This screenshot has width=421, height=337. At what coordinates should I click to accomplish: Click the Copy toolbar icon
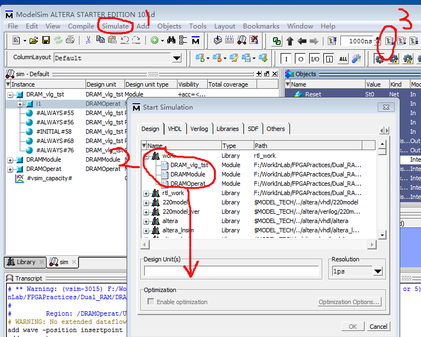pos(101,39)
